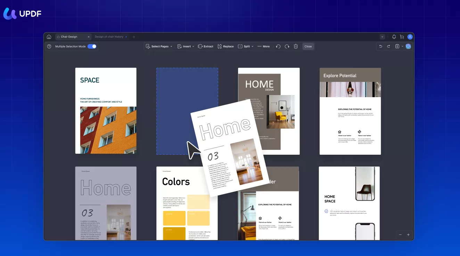
Task: Close the Chair Design tab
Action: pos(89,37)
